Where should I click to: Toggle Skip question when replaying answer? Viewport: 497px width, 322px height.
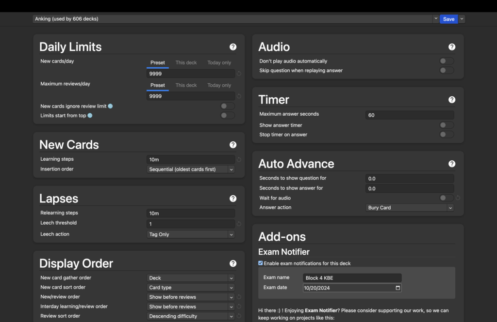pyautogui.click(x=447, y=70)
